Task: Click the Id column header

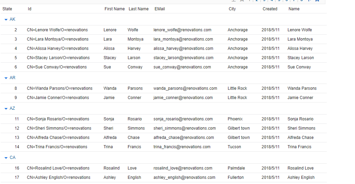Action: pyautogui.click(x=30, y=9)
